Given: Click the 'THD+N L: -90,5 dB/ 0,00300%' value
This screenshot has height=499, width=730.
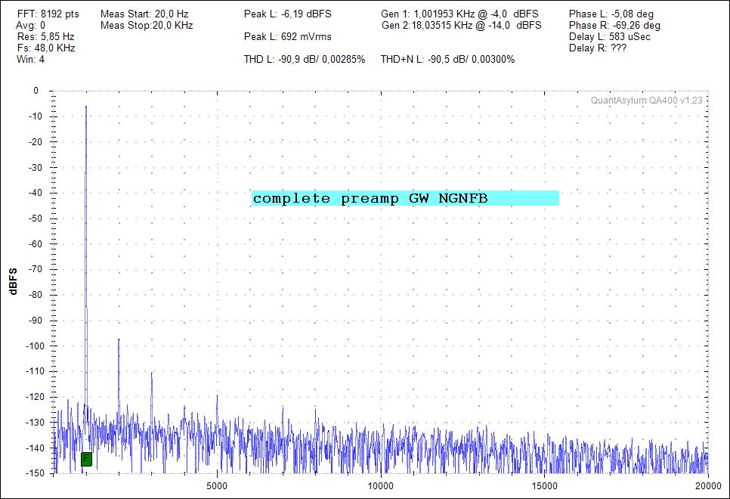Looking at the screenshot, I should pos(448,59).
